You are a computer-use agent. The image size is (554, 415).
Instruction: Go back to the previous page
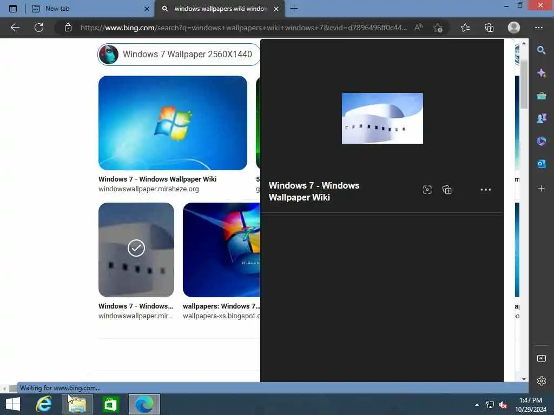coord(15,28)
